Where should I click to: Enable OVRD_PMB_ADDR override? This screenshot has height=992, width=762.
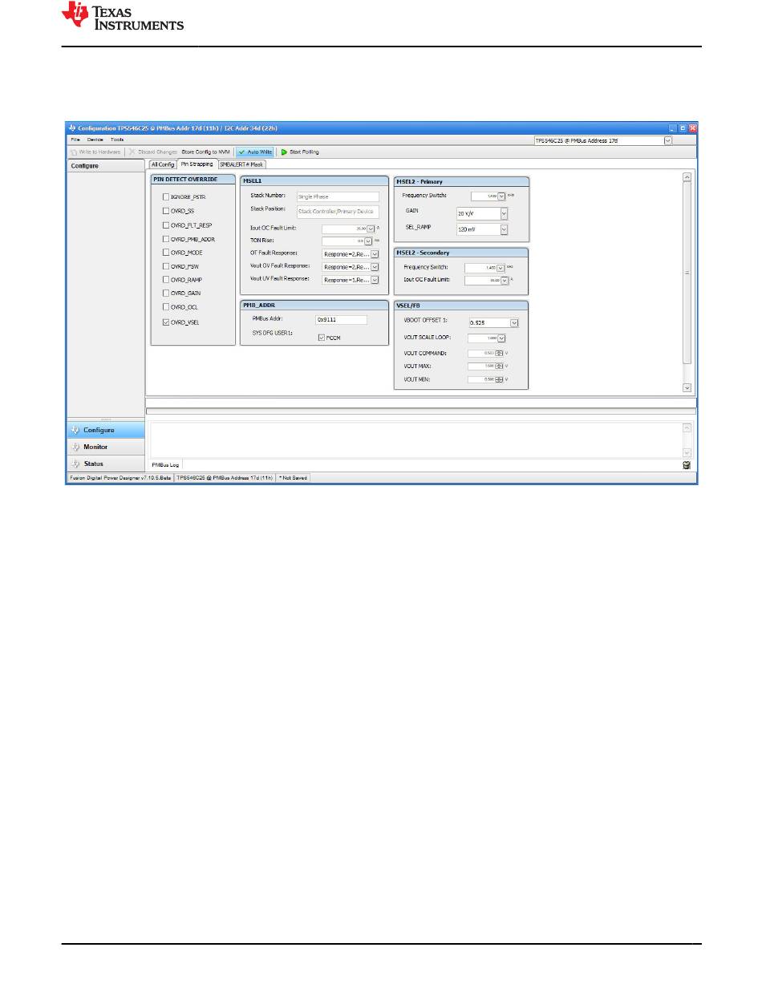166,239
